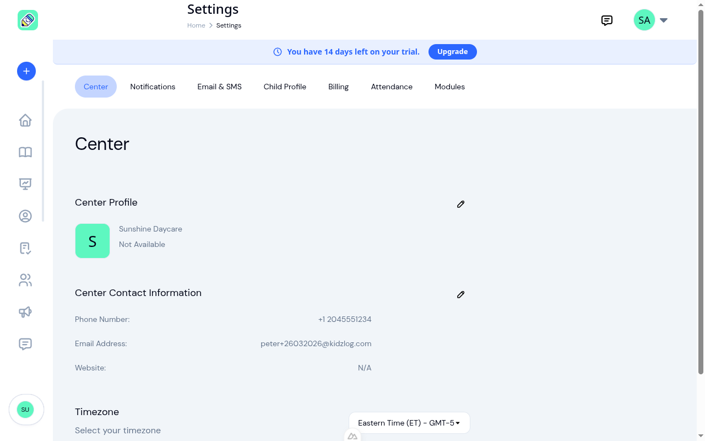Edit Center Profile with pencil icon
705x441 pixels.
(x=461, y=204)
